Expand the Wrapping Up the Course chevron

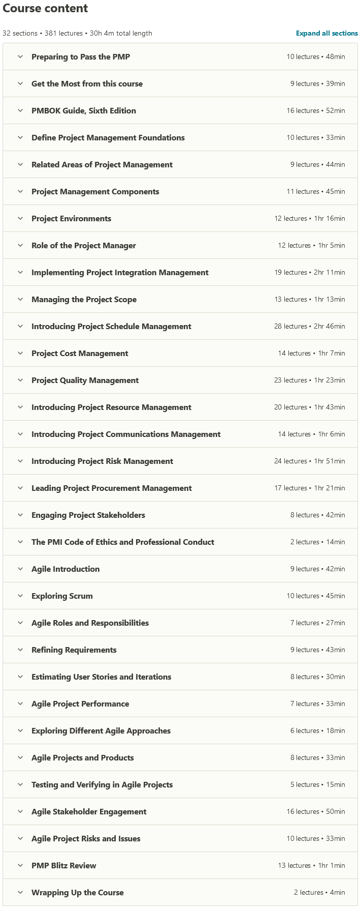click(20, 892)
